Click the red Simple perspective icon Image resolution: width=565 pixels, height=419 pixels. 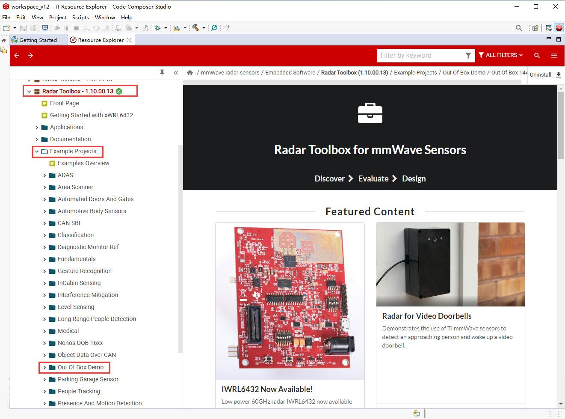[x=559, y=28]
